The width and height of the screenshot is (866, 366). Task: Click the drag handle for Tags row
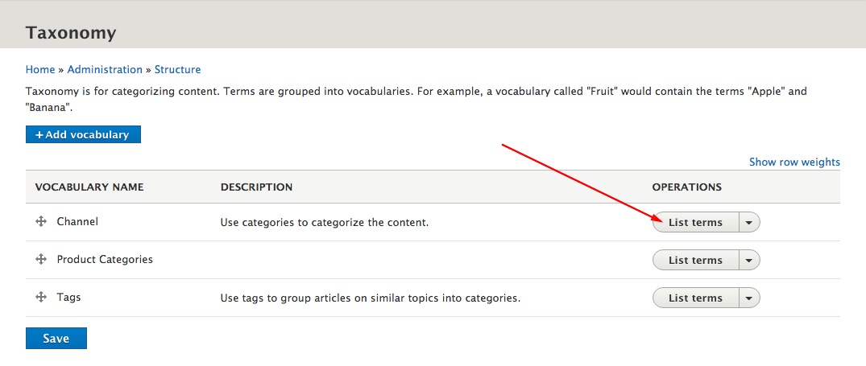[x=40, y=297]
